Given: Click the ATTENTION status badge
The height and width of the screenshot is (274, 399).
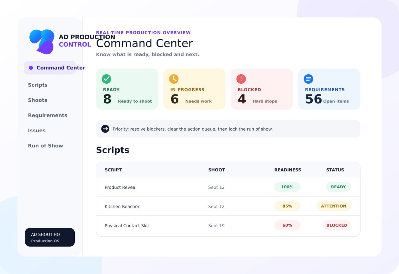Looking at the screenshot, I should [333, 206].
